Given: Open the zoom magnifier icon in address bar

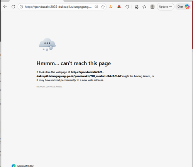Looking at the screenshot, I should tap(96, 7).
